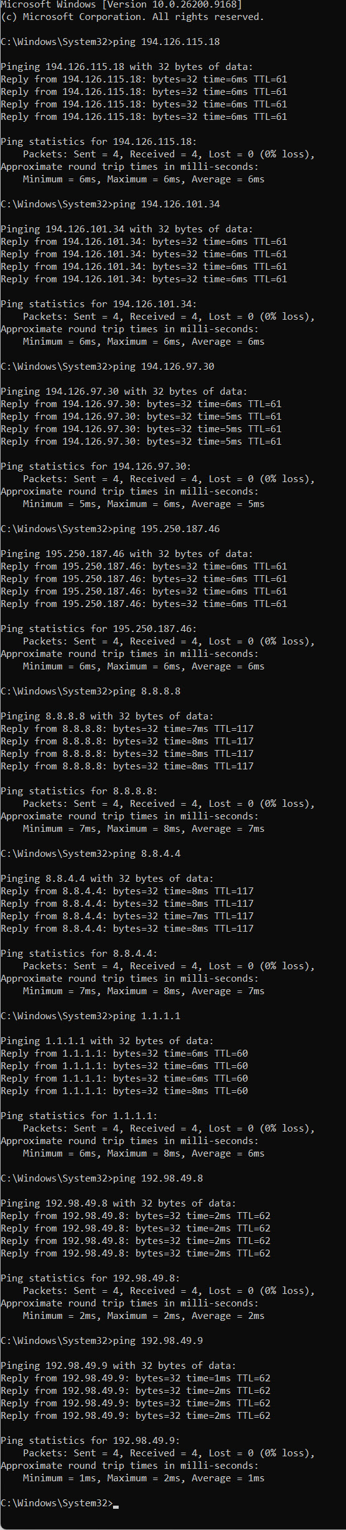
Task: Click the ping 192.98.49.9 command line
Action: (x=102, y=1341)
